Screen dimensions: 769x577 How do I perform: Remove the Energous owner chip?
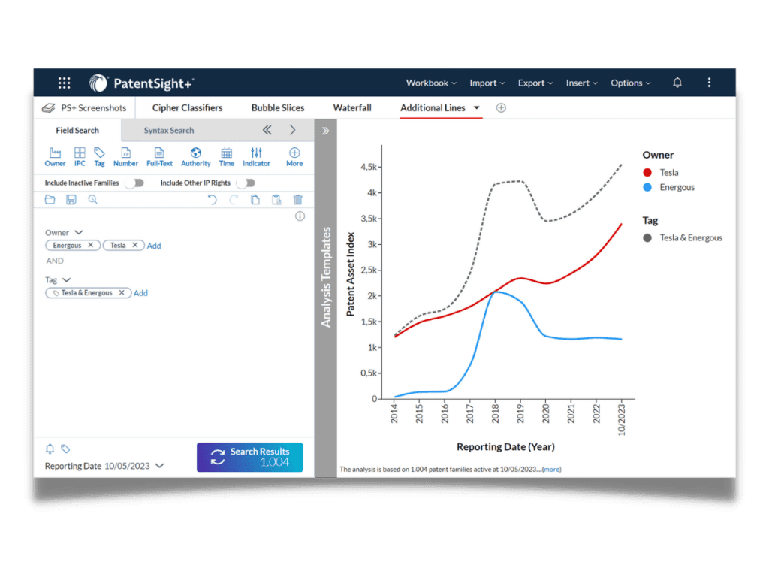coord(90,246)
